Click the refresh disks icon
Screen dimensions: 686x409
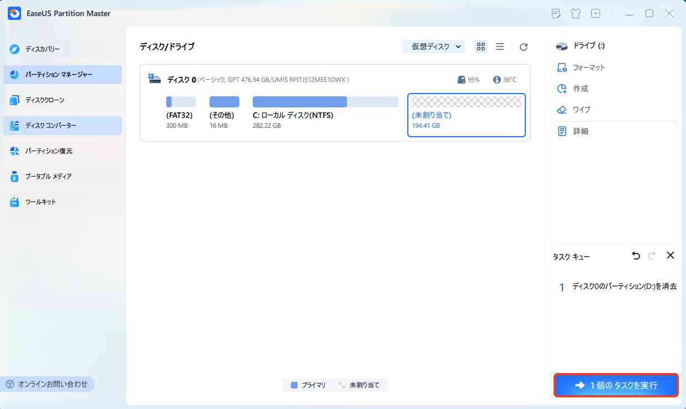point(523,47)
